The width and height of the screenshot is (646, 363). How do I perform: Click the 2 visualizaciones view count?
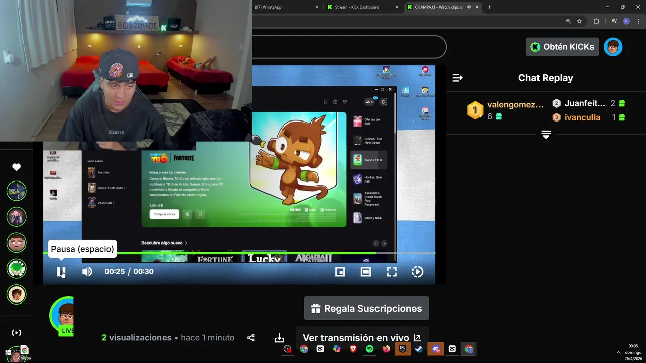click(136, 338)
